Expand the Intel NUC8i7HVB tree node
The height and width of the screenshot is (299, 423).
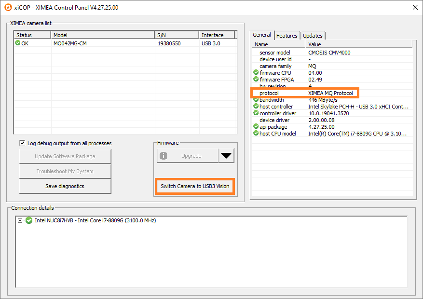coord(20,220)
